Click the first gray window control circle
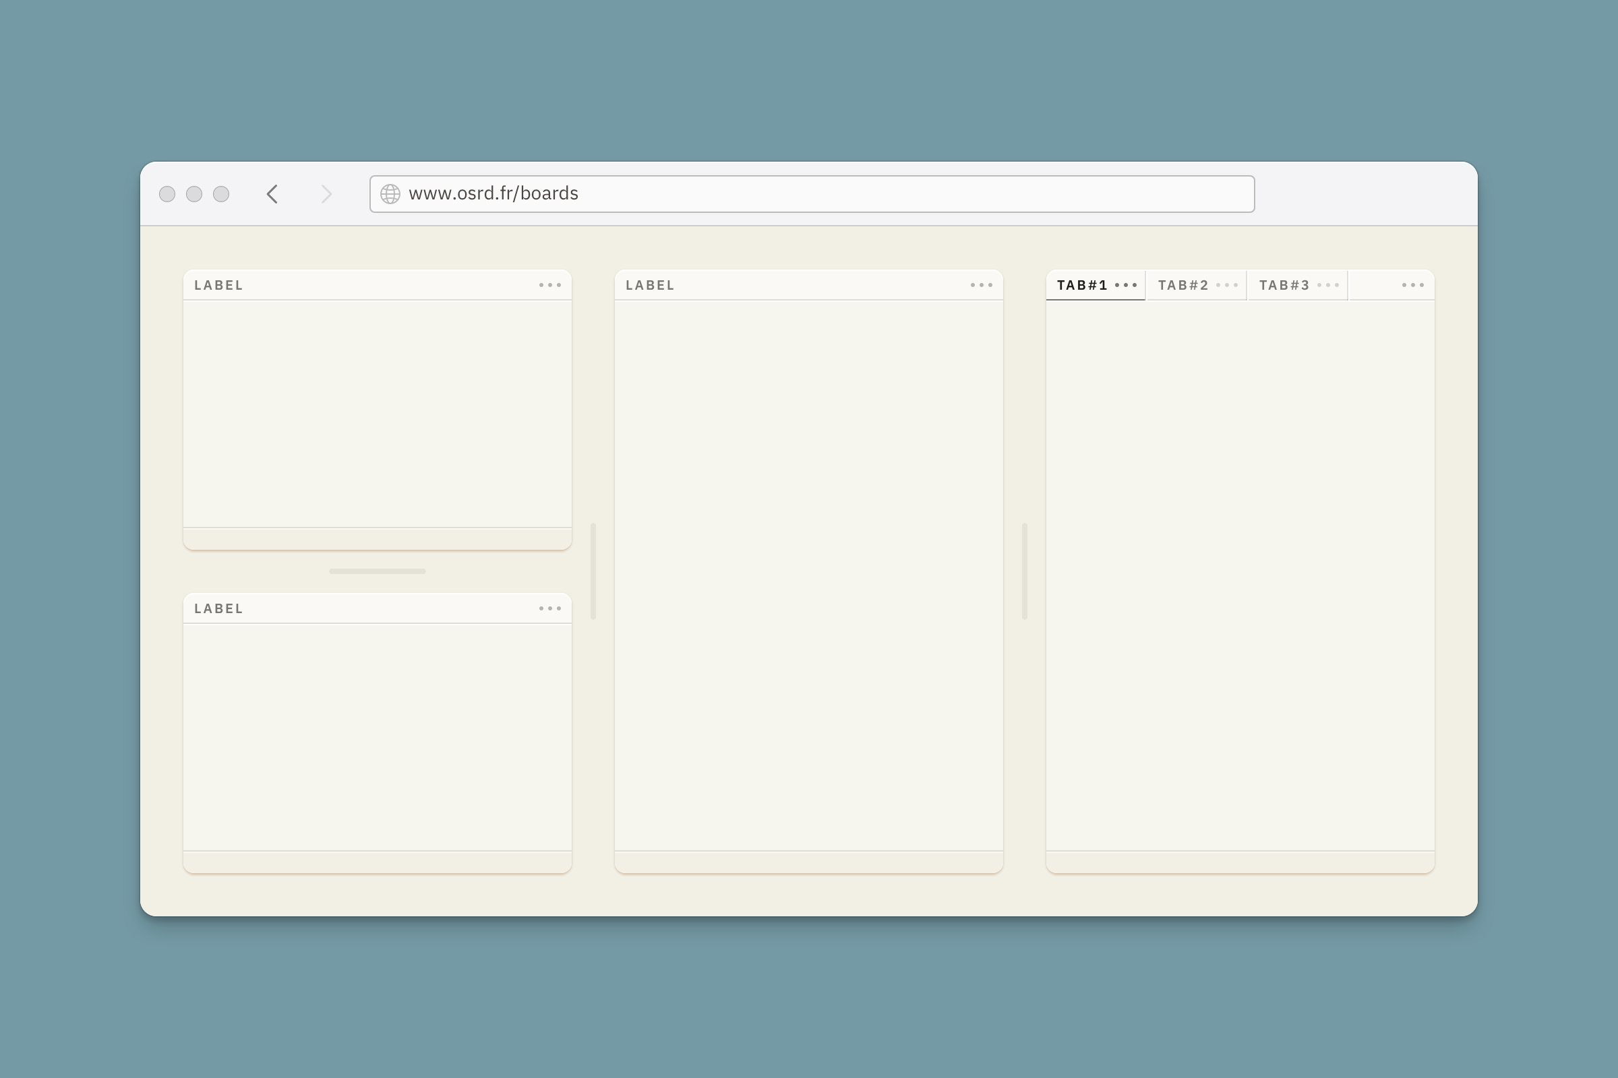This screenshot has height=1078, width=1618. 167,194
